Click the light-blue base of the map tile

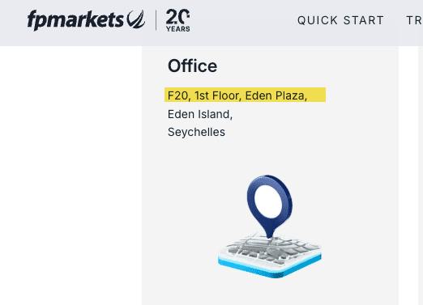point(270,267)
